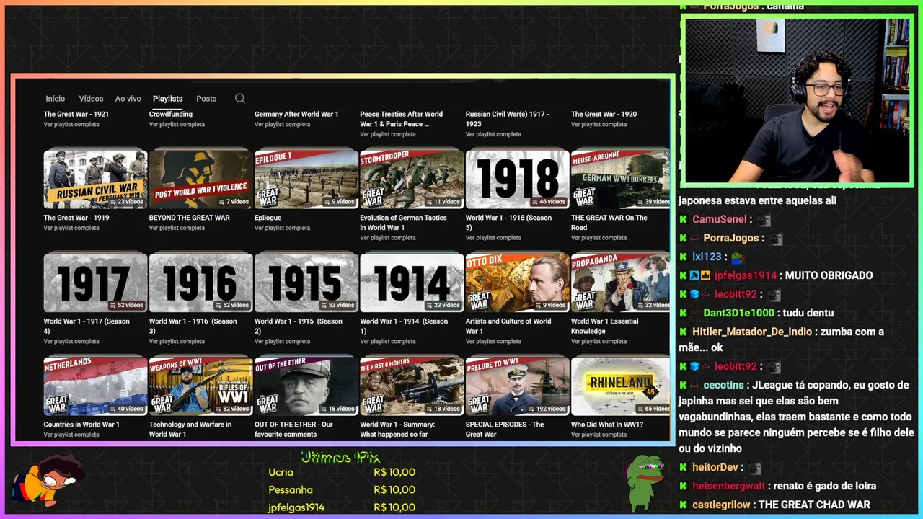Click Ver playlist completa under BEYOND THE GREAT WAR
Screen dimensions: 923x519
(177, 228)
